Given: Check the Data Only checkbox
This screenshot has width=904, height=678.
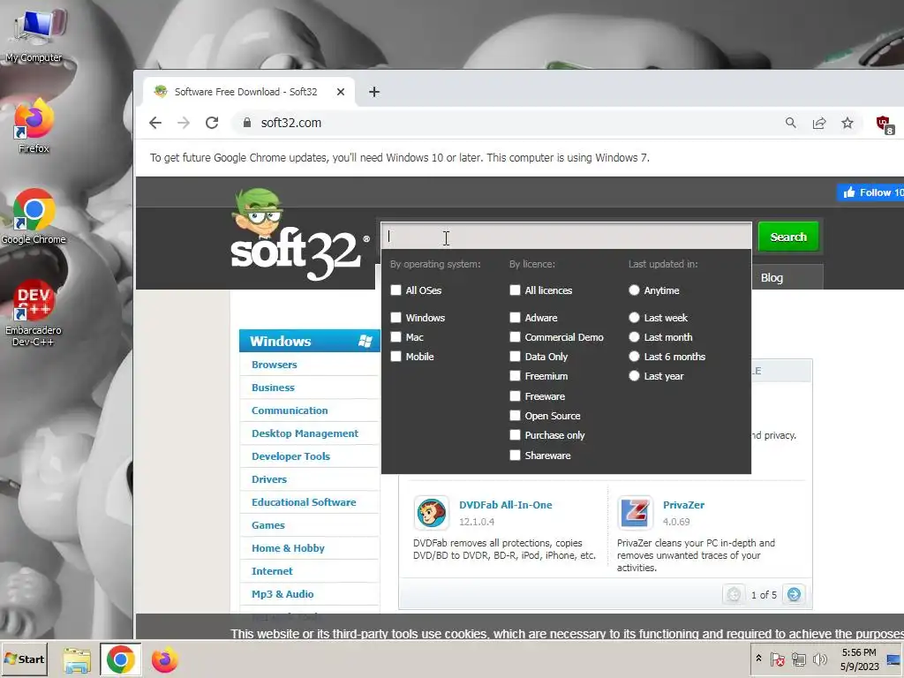Looking at the screenshot, I should (x=515, y=357).
